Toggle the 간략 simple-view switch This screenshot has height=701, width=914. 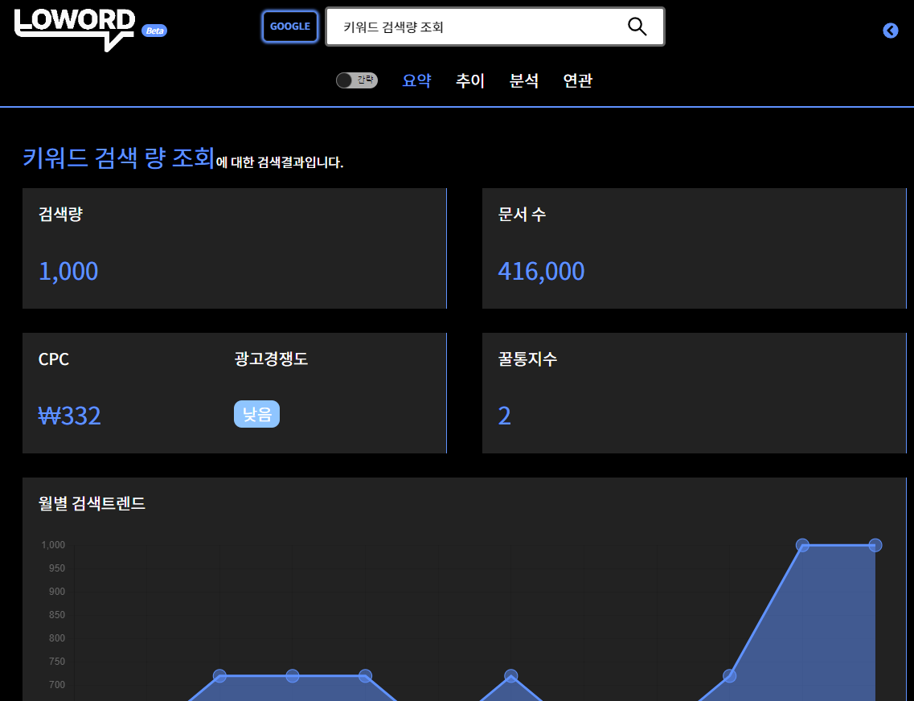click(x=356, y=80)
